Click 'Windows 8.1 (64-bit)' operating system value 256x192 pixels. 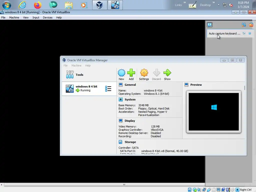tap(156, 94)
